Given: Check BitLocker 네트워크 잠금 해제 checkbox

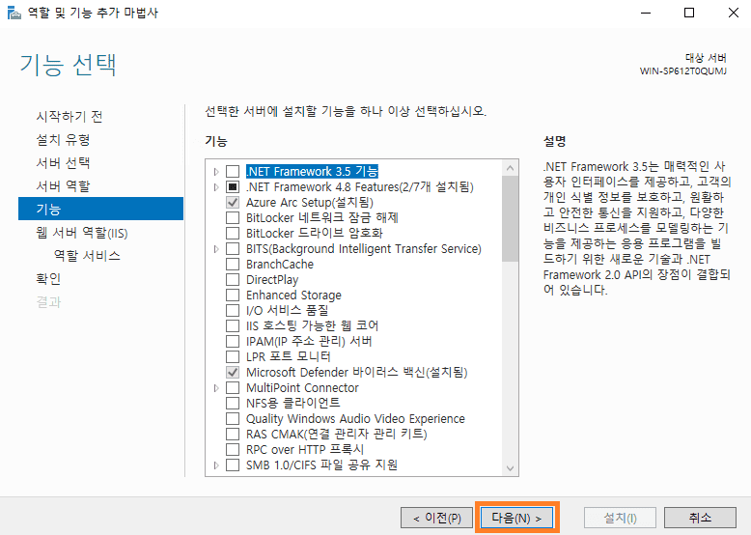Looking at the screenshot, I should coord(233,218).
